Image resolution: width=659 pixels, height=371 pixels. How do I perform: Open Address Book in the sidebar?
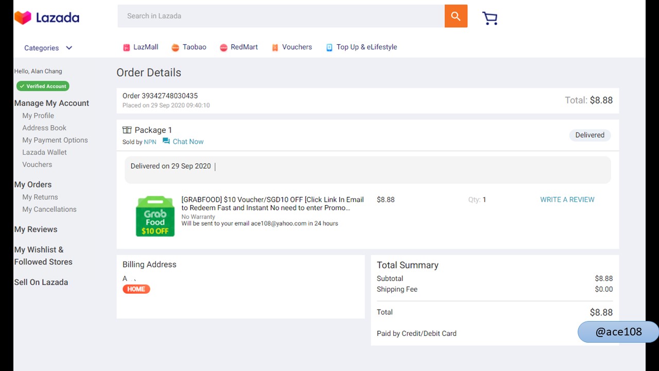pyautogui.click(x=44, y=128)
